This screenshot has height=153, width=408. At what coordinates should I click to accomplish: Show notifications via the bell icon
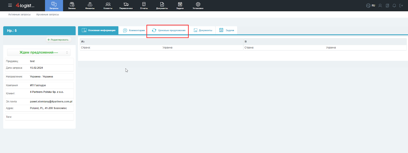point(394,5)
